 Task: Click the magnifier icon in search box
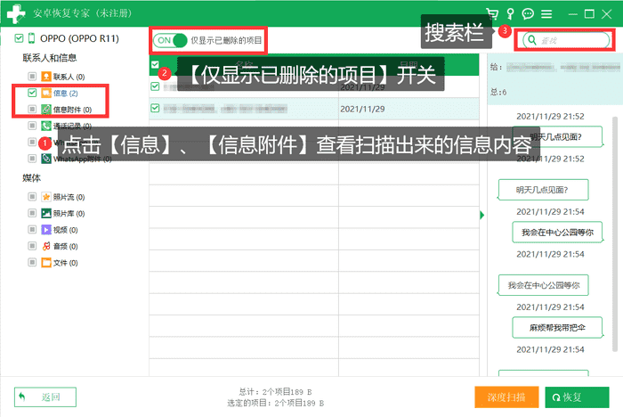[x=532, y=40]
